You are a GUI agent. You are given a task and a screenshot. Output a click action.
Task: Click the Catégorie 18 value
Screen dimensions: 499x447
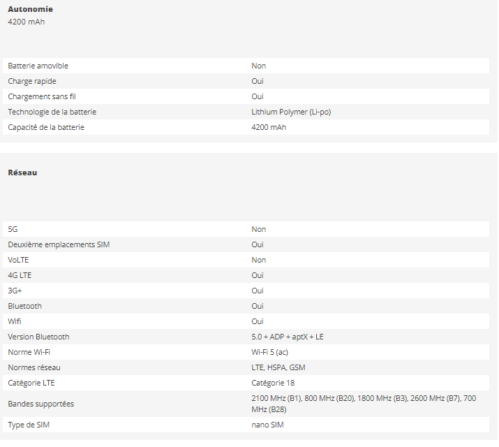(273, 383)
